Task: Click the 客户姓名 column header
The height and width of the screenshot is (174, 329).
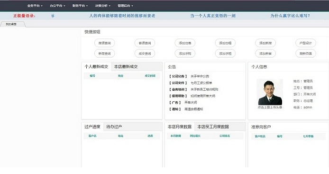Action: [260, 136]
